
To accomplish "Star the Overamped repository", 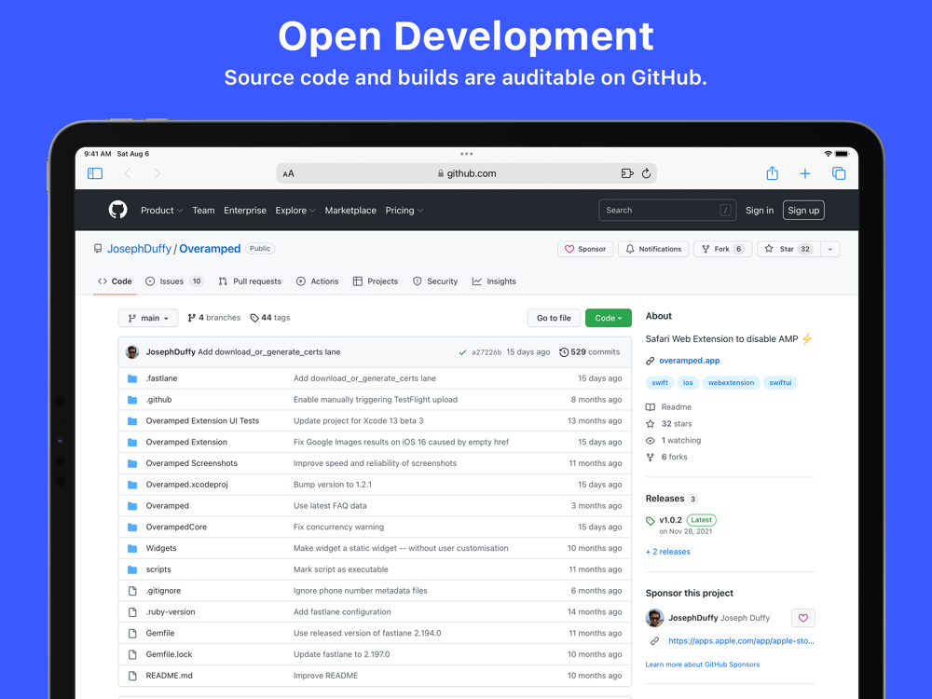I will 788,249.
